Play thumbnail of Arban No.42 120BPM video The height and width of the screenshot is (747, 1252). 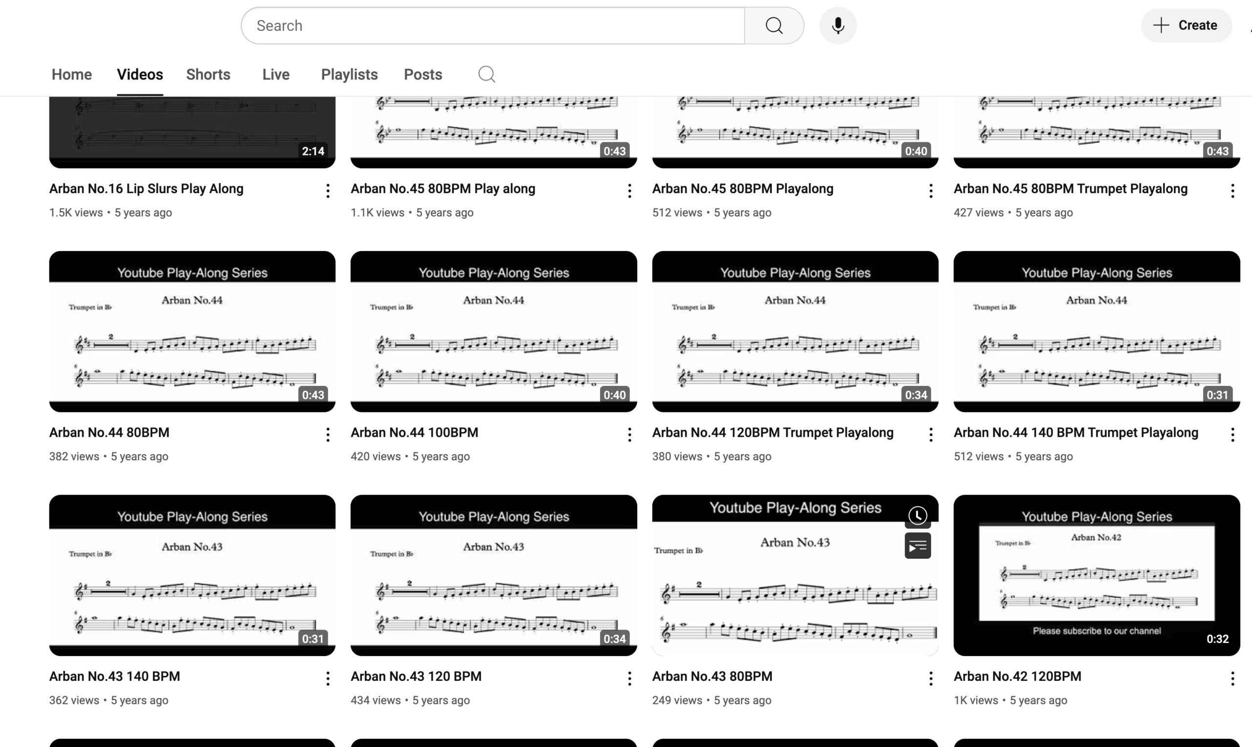pyautogui.click(x=1096, y=575)
